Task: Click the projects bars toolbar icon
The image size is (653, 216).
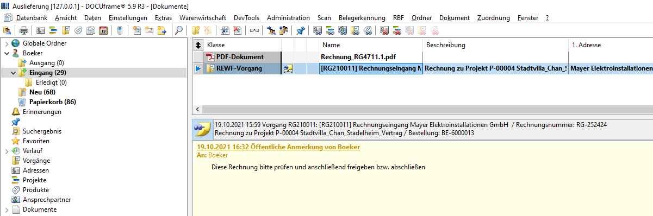Action: tap(53, 31)
